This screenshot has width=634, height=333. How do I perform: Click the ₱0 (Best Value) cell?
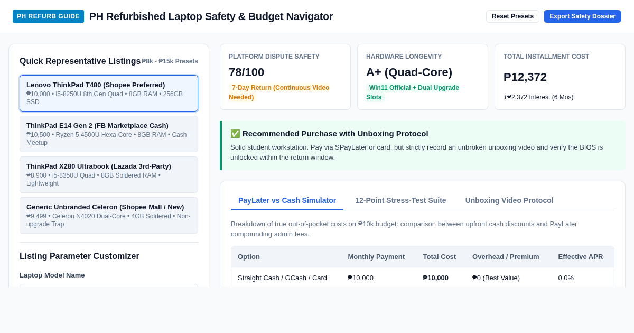click(x=496, y=277)
